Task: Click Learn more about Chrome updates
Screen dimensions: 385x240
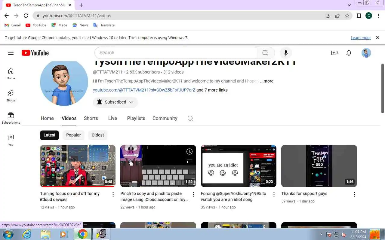Action: pos(361,37)
